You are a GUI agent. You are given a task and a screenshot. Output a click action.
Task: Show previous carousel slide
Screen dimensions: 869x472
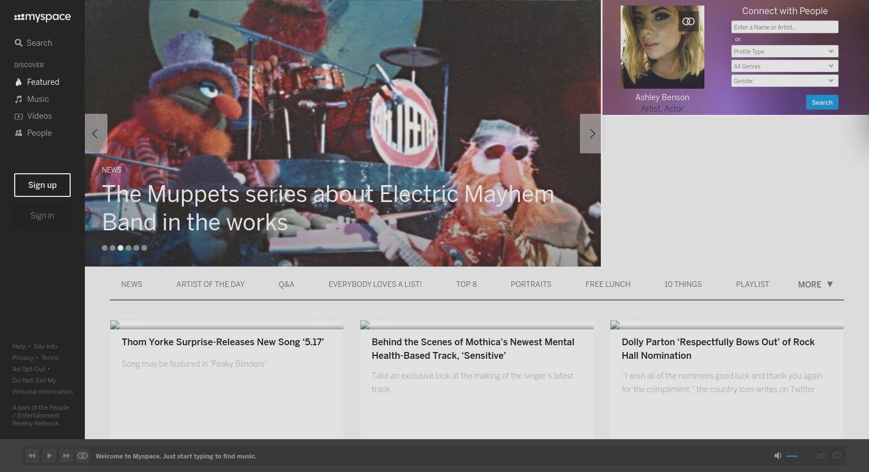96,134
